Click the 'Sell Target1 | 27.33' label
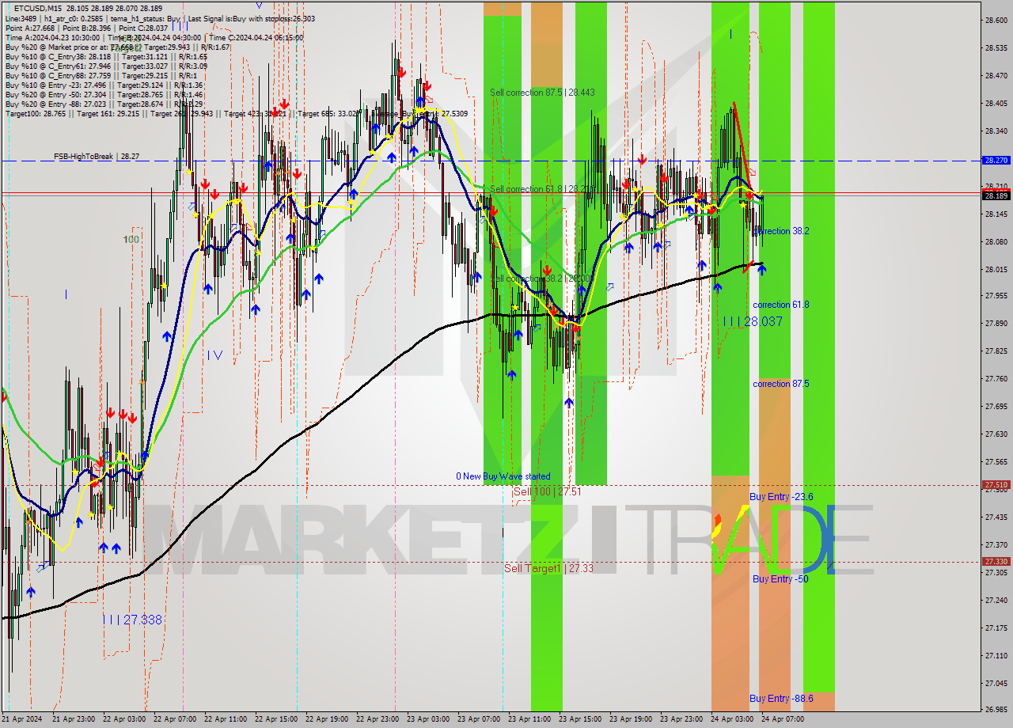1013x728 pixels. pos(548,568)
